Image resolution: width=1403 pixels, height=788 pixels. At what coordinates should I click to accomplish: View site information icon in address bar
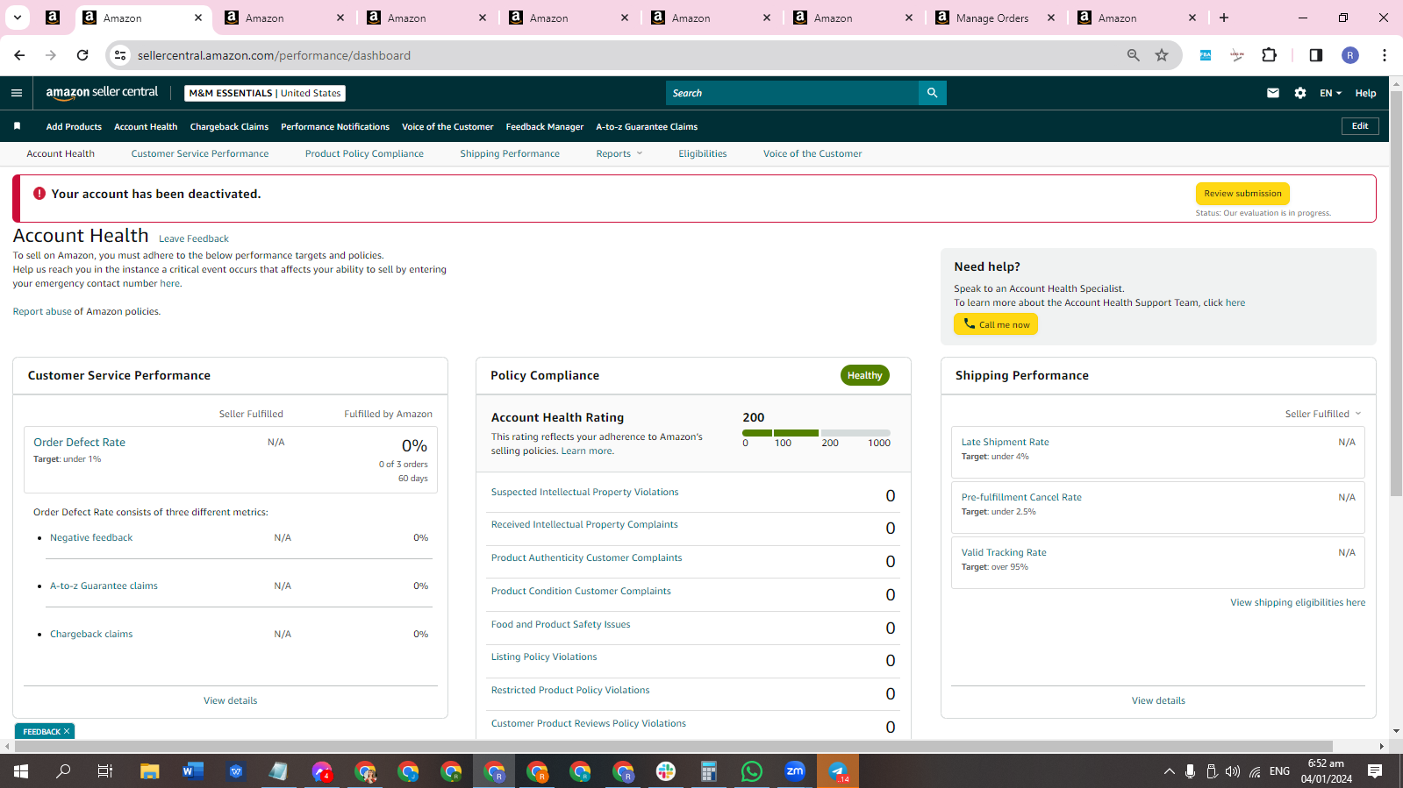[x=121, y=55]
